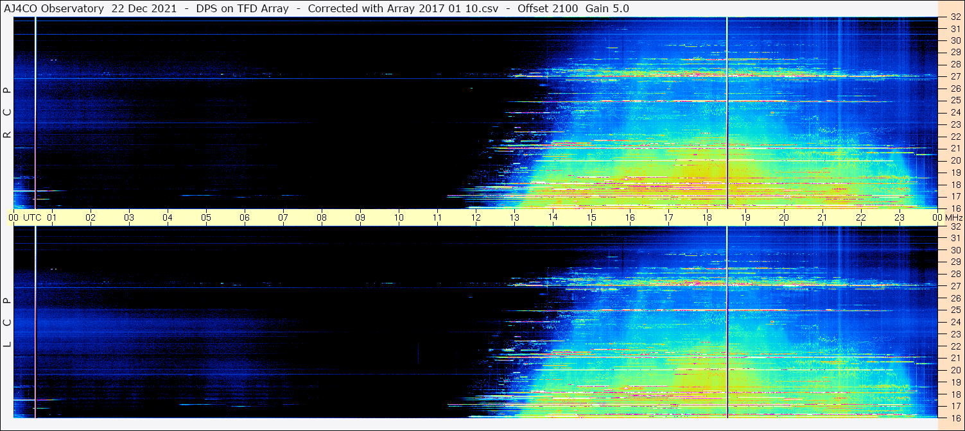Click the 27 MHz label on LCP scale
Screen dimensions: 965x431
click(955, 286)
